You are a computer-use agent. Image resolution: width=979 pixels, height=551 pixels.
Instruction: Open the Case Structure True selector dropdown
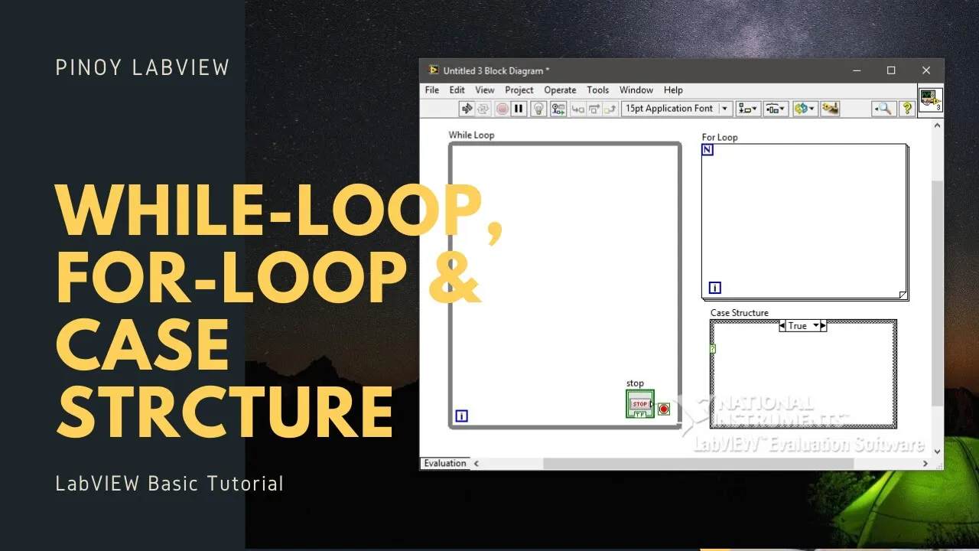[x=803, y=325]
